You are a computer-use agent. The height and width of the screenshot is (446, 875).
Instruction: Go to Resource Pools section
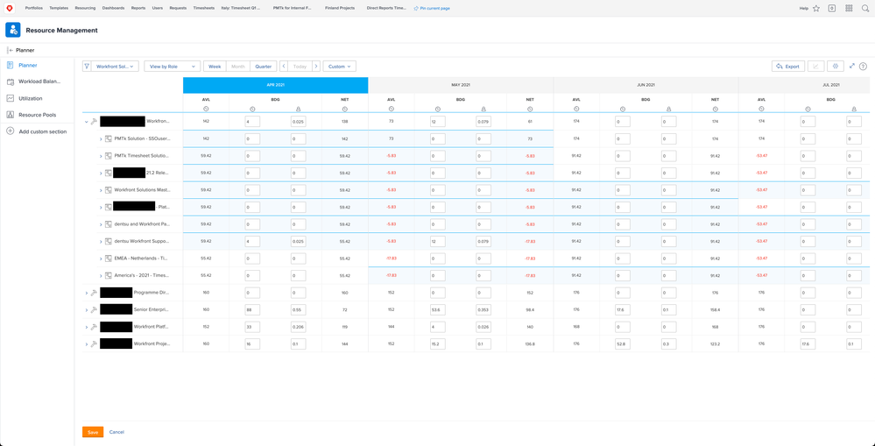click(x=37, y=115)
